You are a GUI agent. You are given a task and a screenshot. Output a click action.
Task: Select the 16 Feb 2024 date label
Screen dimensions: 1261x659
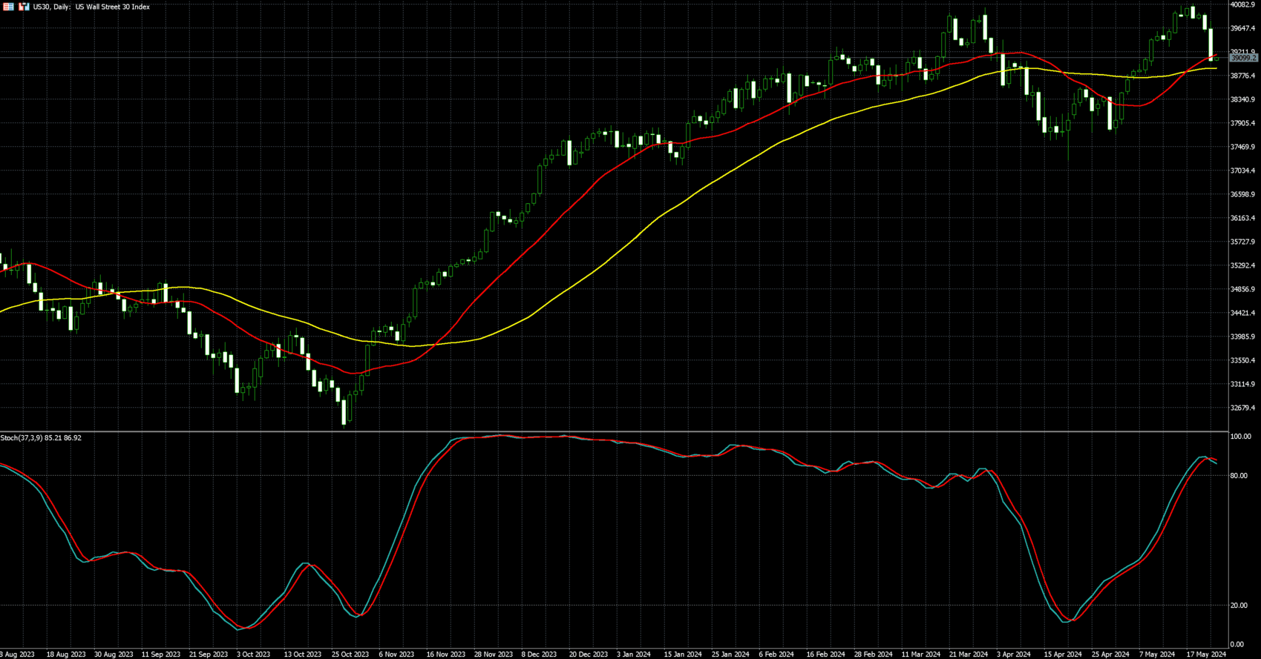click(x=825, y=655)
